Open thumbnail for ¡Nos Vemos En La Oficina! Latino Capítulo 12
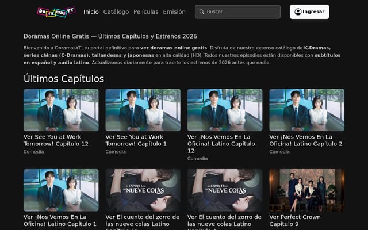Screen dimensions: 368x230 tap(225, 110)
